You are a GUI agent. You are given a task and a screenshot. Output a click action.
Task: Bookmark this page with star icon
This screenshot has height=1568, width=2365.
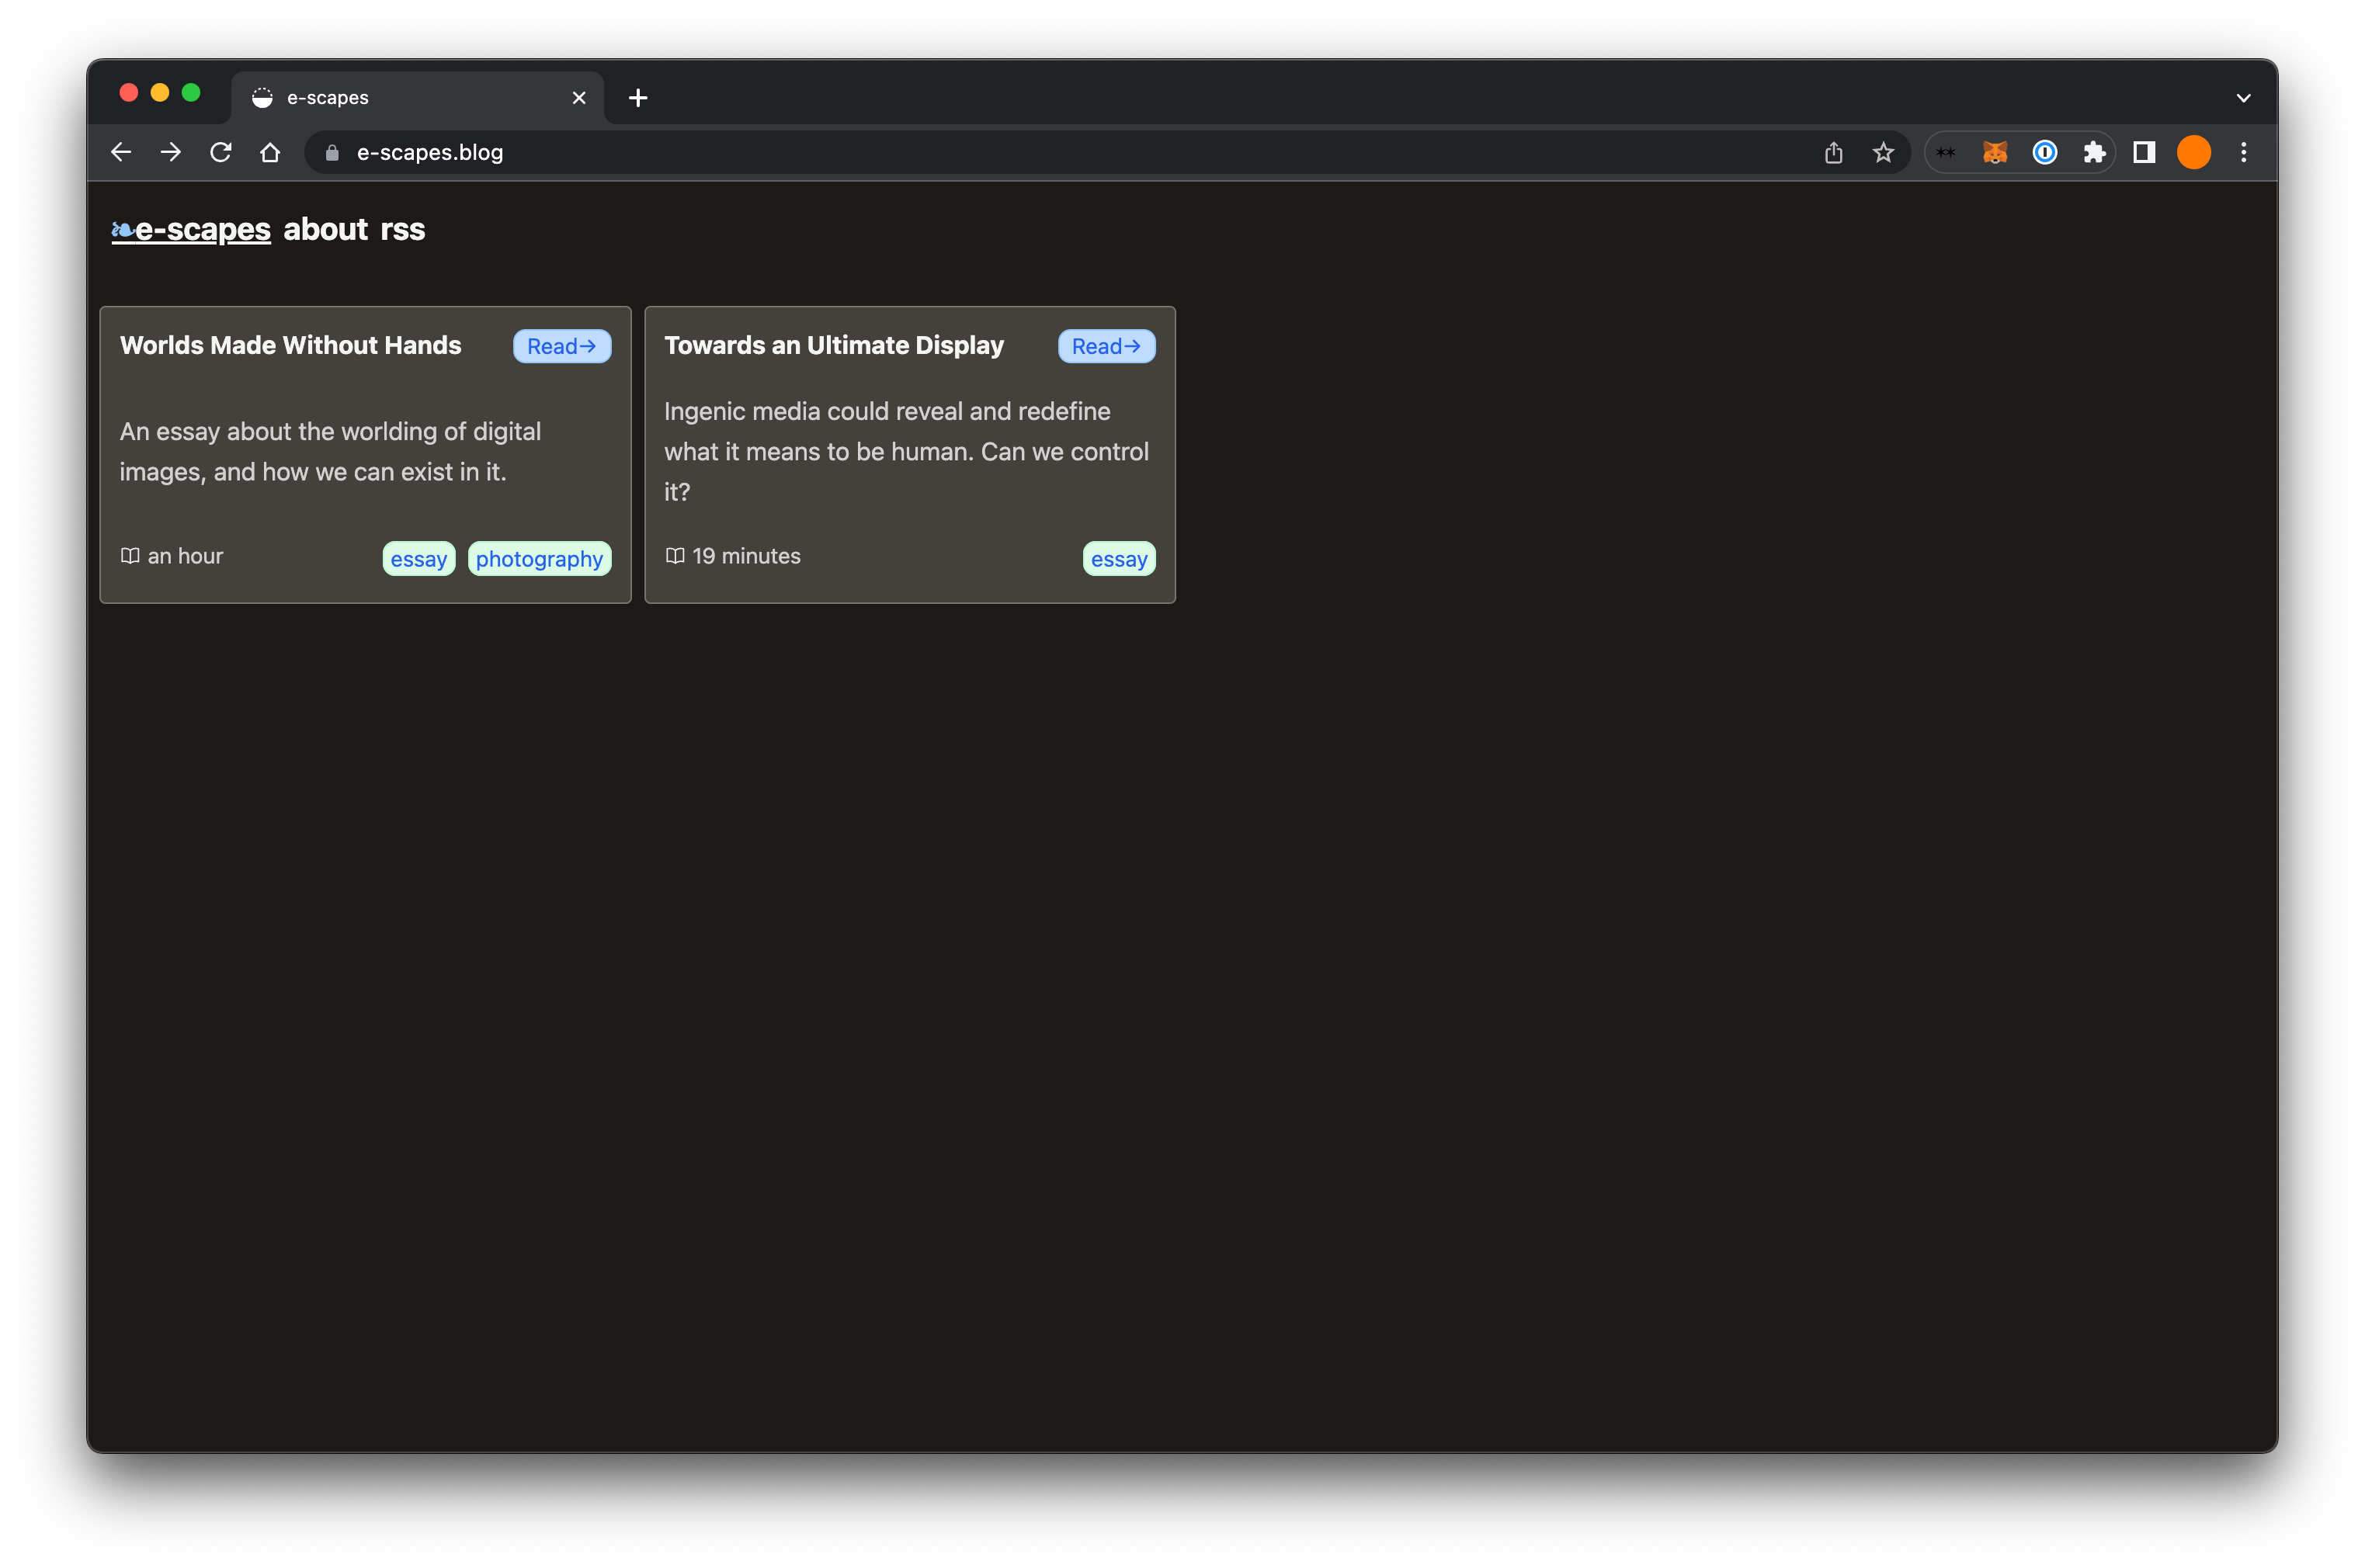coord(1883,152)
